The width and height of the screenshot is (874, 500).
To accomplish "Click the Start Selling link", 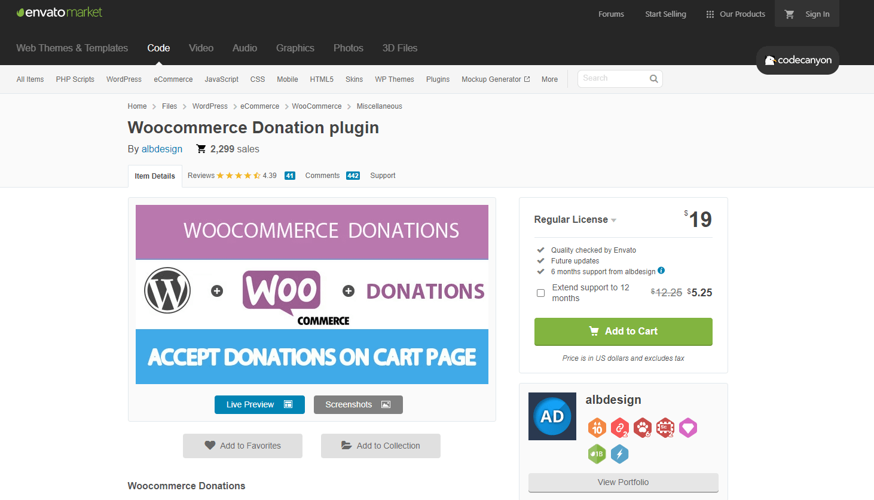I will click(x=665, y=14).
